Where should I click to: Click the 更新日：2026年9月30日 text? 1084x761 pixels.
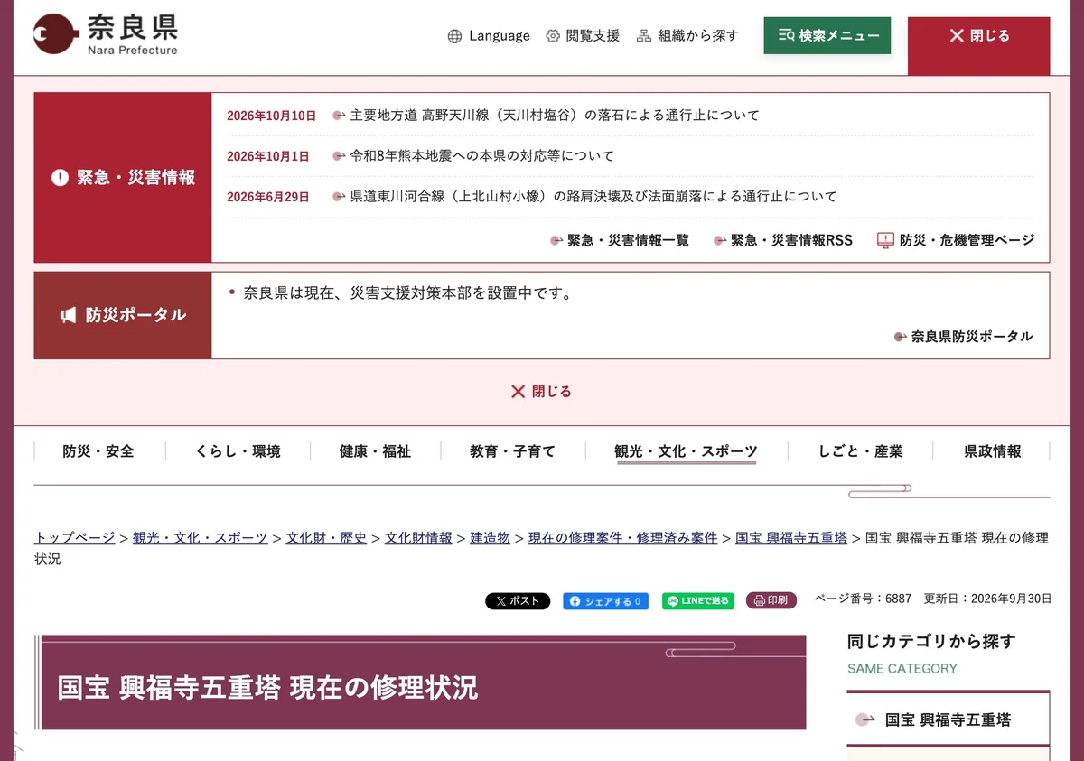pyautogui.click(x=987, y=599)
